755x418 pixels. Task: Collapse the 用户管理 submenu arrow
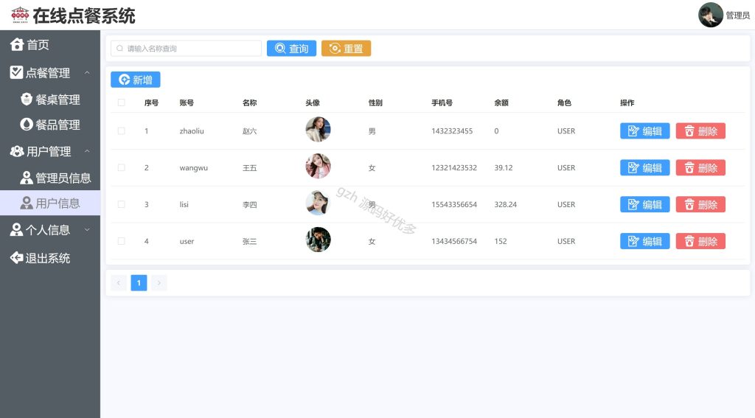coord(87,151)
